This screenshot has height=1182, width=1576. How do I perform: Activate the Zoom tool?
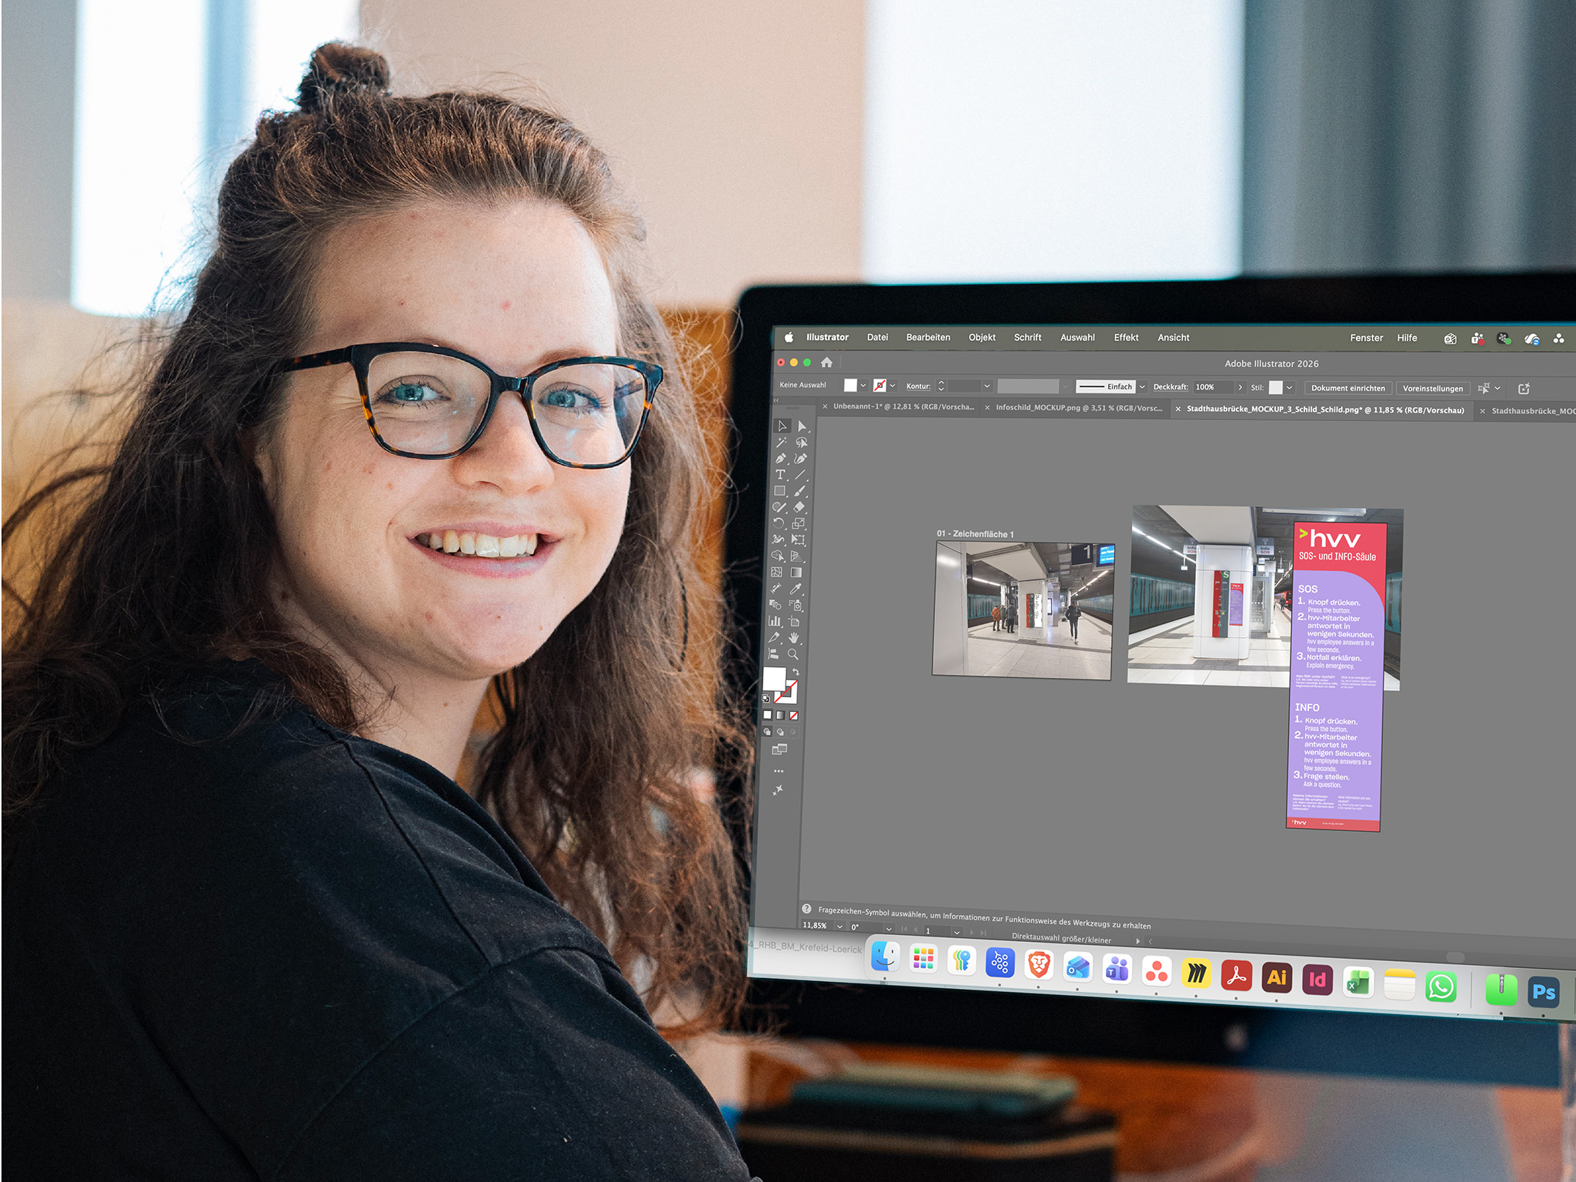coord(793,654)
